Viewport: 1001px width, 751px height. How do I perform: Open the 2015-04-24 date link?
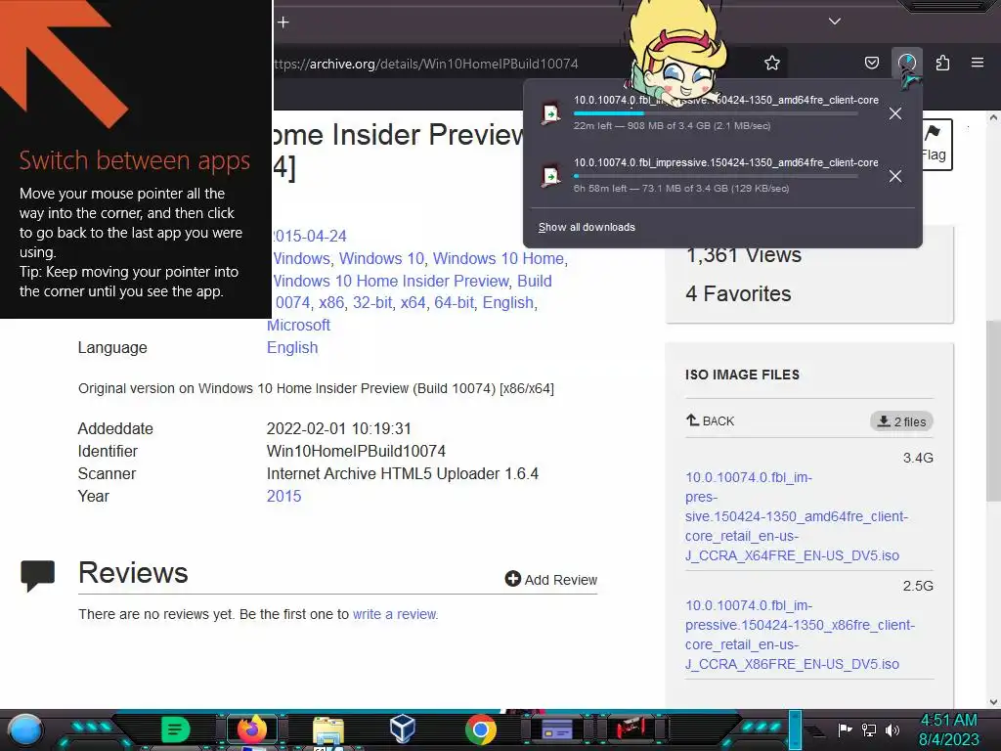click(x=309, y=237)
